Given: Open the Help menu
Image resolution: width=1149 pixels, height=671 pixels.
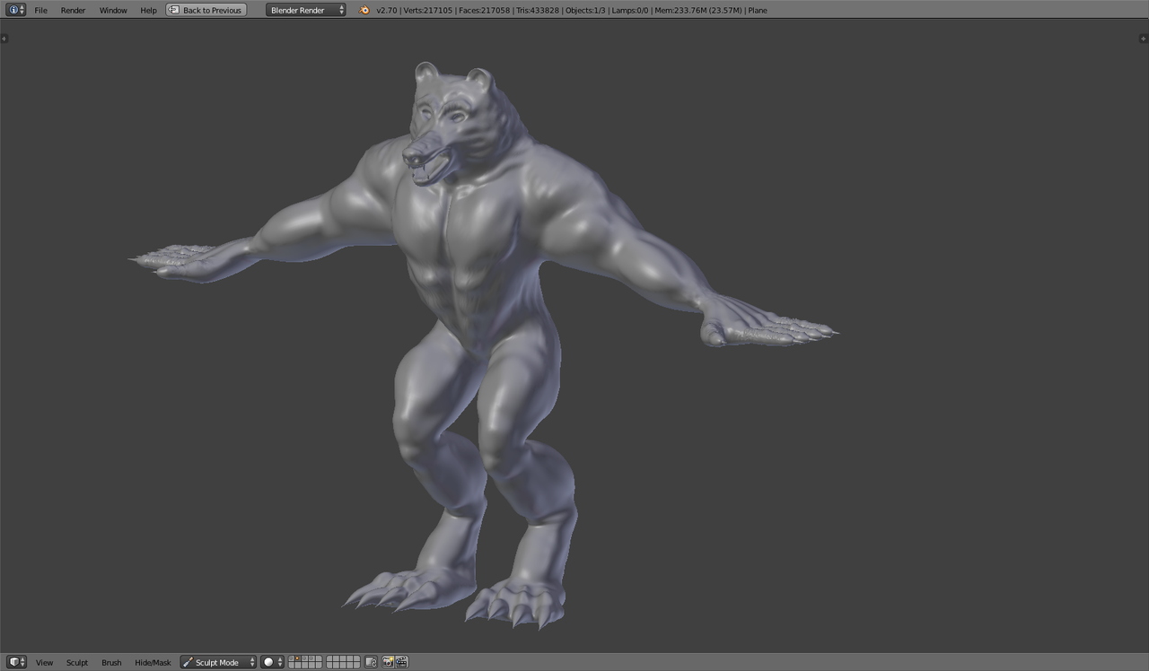Looking at the screenshot, I should (x=148, y=10).
